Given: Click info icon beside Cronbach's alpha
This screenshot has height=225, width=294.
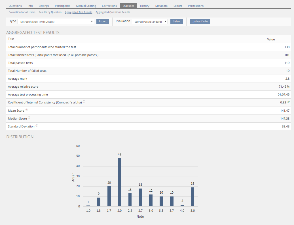Looking at the screenshot, I should tap(84, 102).
